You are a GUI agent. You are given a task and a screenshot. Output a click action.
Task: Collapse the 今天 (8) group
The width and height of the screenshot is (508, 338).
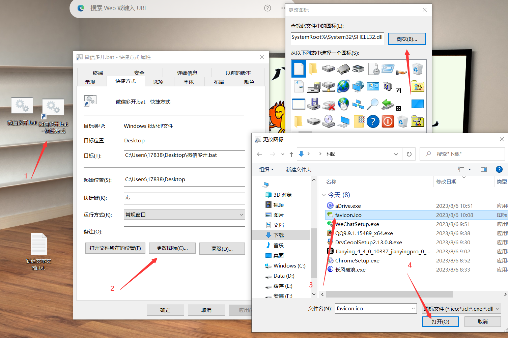(x=324, y=195)
